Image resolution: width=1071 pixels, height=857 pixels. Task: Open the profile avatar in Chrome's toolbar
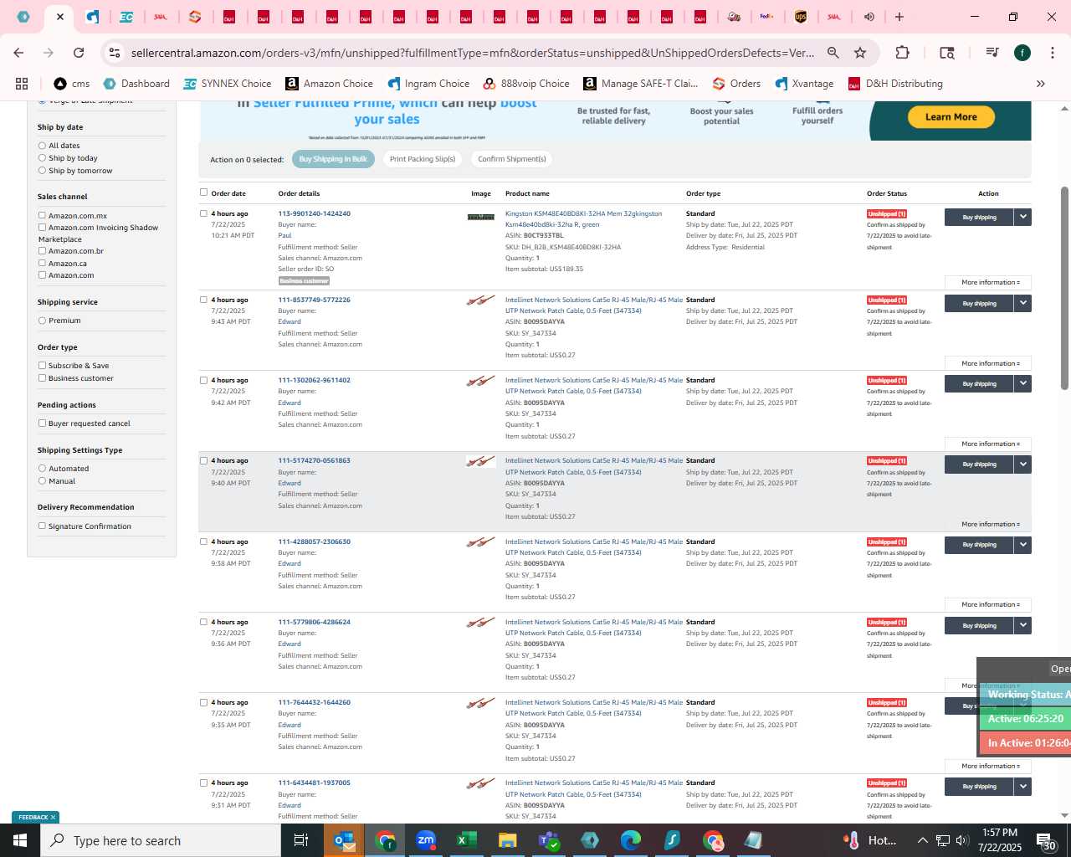click(1022, 53)
